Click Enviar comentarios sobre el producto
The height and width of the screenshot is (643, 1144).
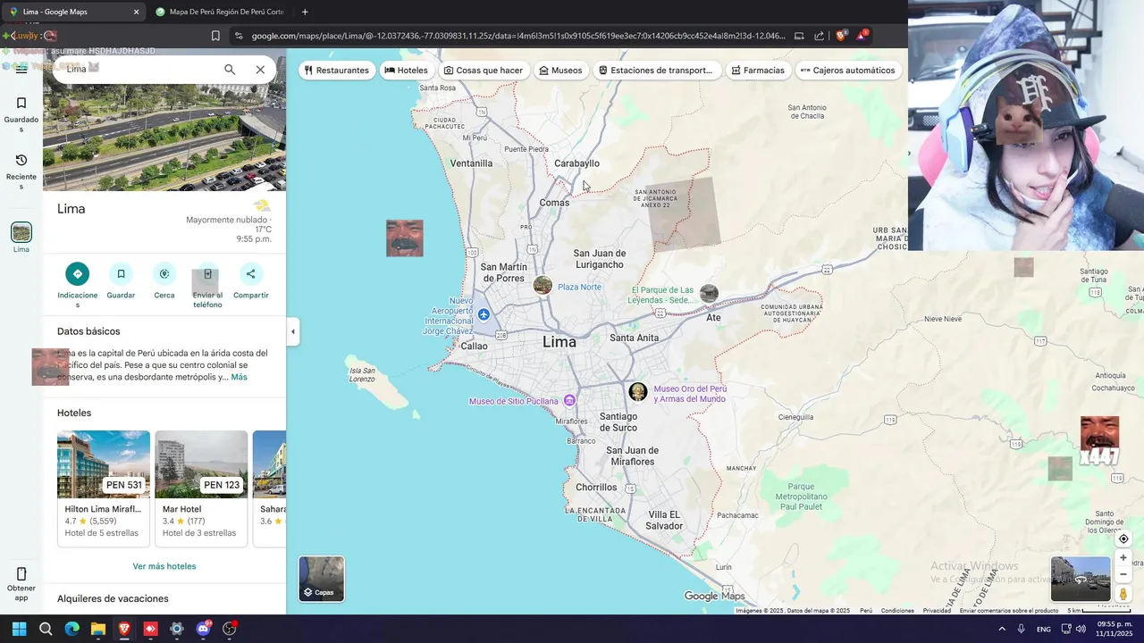coord(1009,611)
